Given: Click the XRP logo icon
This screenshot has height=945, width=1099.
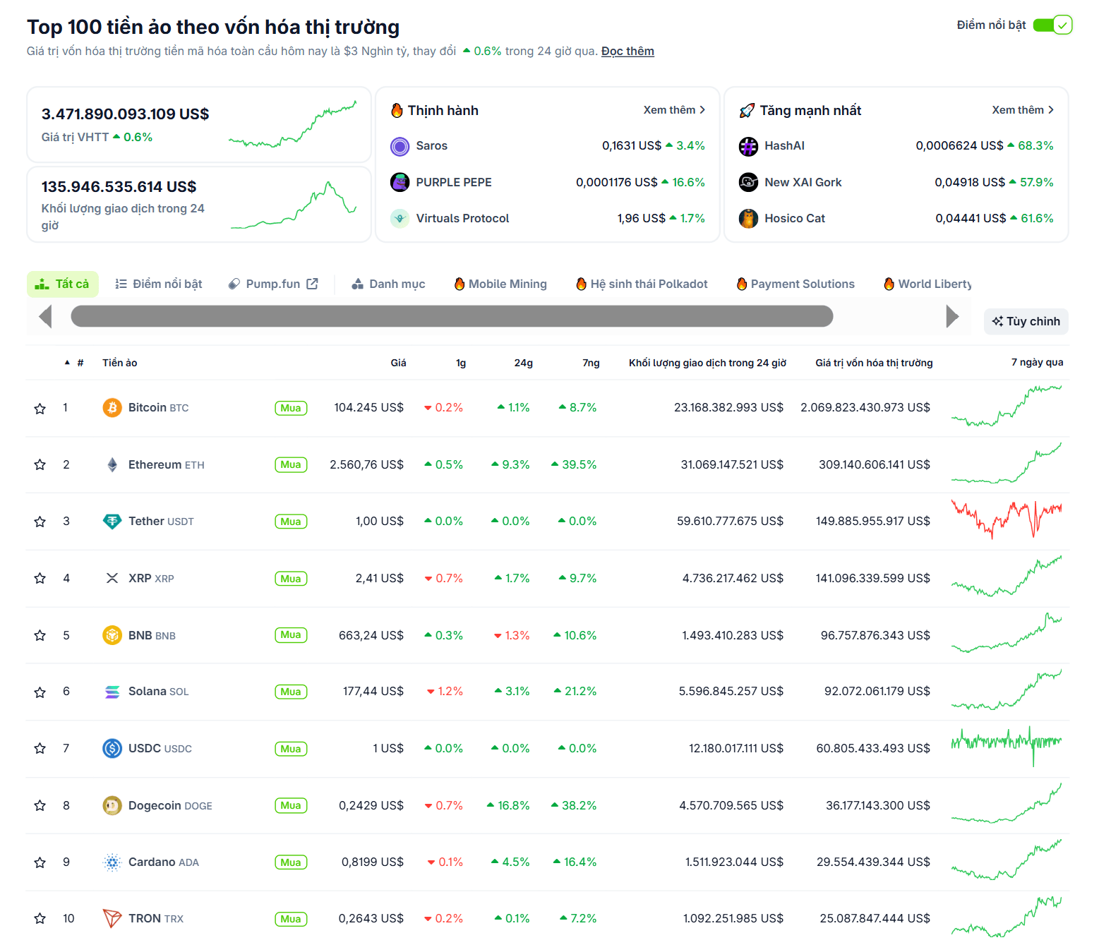Looking at the screenshot, I should point(112,579).
